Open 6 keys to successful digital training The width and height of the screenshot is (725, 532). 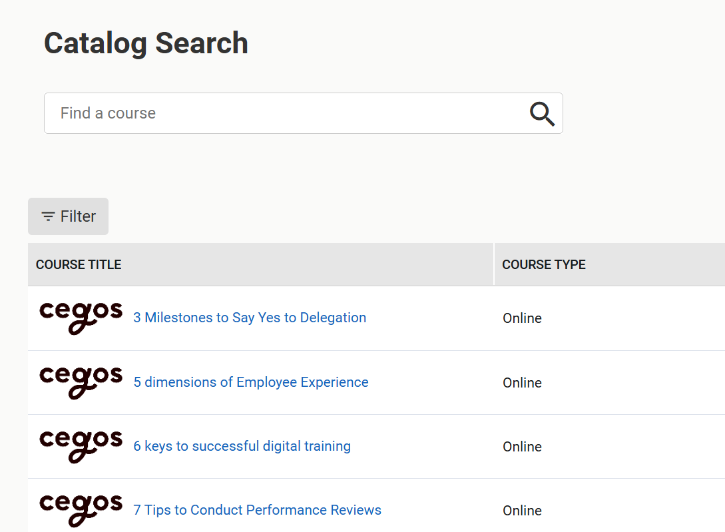(x=242, y=446)
